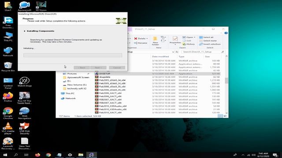Expand the Open dropdown arrow in ribbon
Screen dimensions: 282x158
pyautogui.click(x=195, y=37)
